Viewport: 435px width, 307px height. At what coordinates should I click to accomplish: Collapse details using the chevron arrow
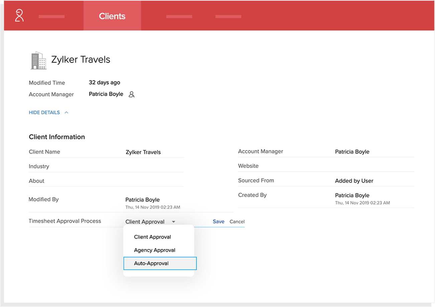[66, 112]
